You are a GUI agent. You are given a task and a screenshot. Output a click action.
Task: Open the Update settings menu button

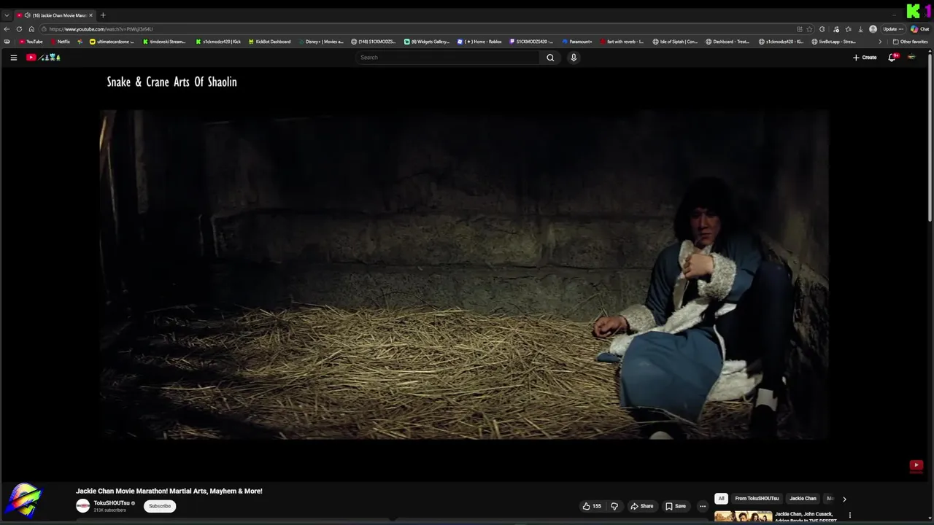pyautogui.click(x=893, y=29)
